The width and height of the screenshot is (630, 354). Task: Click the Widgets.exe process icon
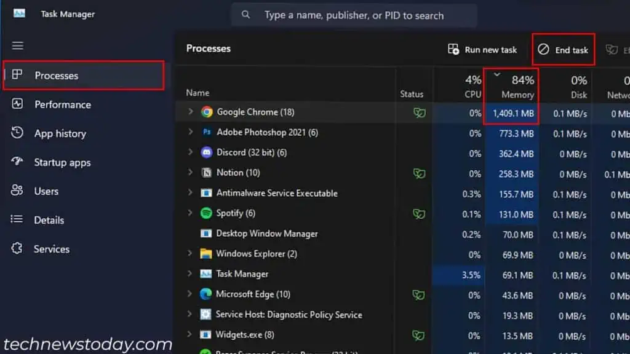(205, 335)
